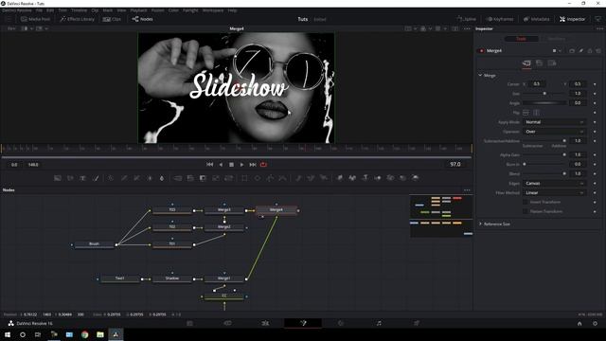The image size is (606, 341).
Task: Expand the Reference Size section
Action: pyautogui.click(x=480, y=224)
